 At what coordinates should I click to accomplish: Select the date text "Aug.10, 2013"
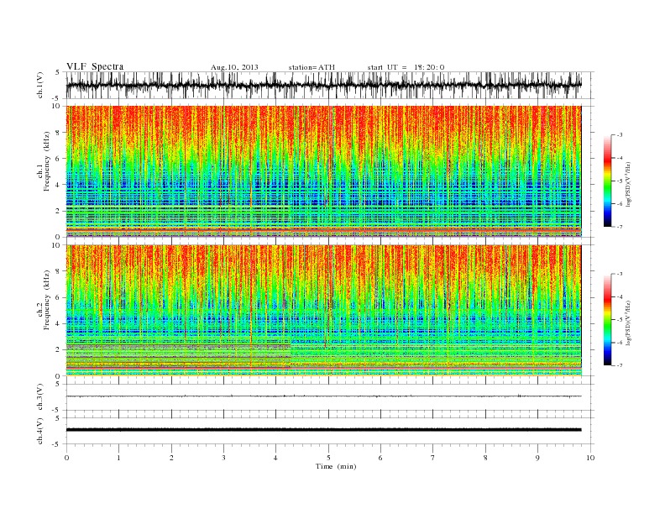click(234, 67)
